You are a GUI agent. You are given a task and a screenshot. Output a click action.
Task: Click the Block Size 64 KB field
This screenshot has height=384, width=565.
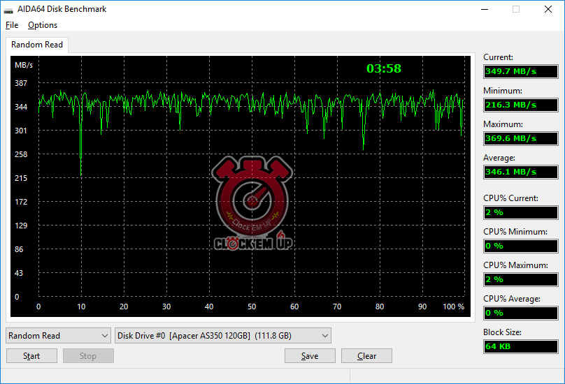click(x=520, y=346)
